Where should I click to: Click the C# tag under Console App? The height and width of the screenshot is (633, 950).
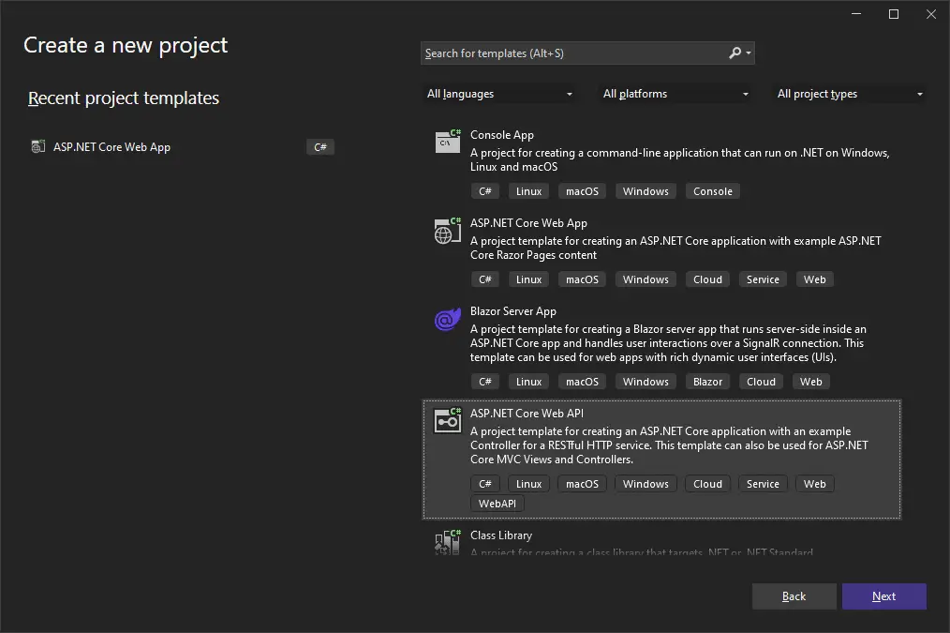(x=484, y=191)
